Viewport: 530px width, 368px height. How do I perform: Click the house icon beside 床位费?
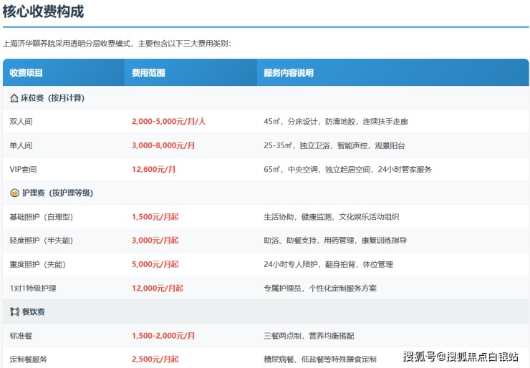(14, 98)
